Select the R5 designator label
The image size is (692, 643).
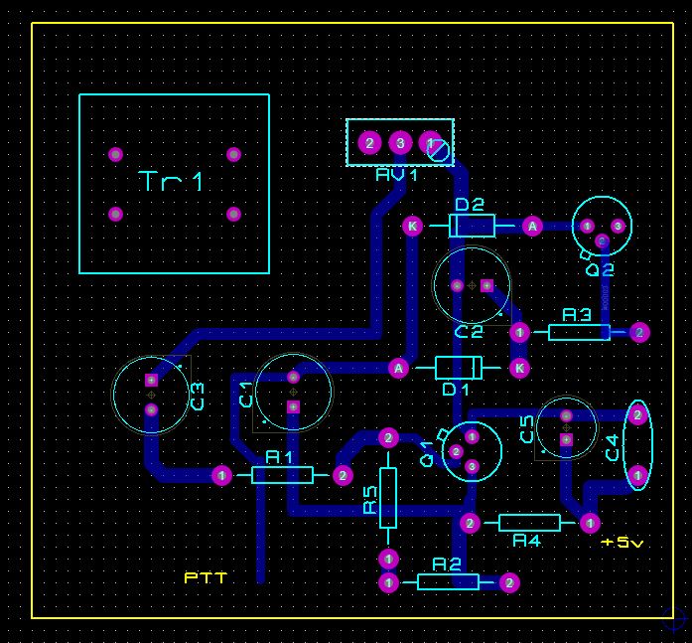coord(370,500)
